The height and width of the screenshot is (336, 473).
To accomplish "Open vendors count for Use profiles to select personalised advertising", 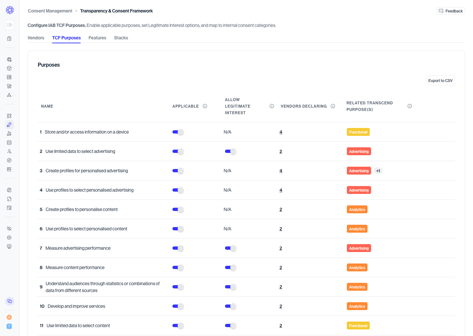I will pyautogui.click(x=281, y=190).
